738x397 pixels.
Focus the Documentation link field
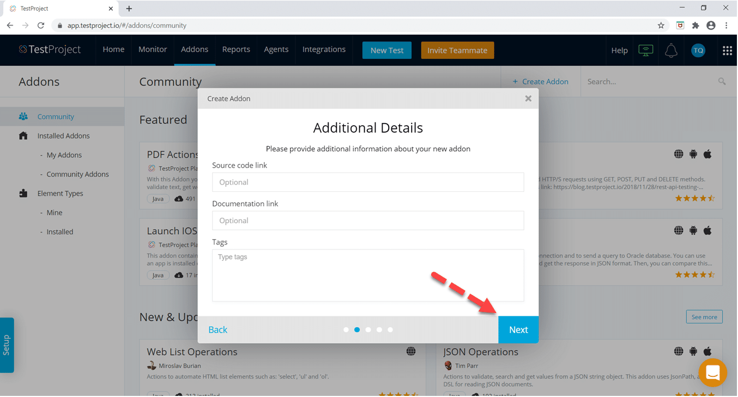tap(368, 221)
